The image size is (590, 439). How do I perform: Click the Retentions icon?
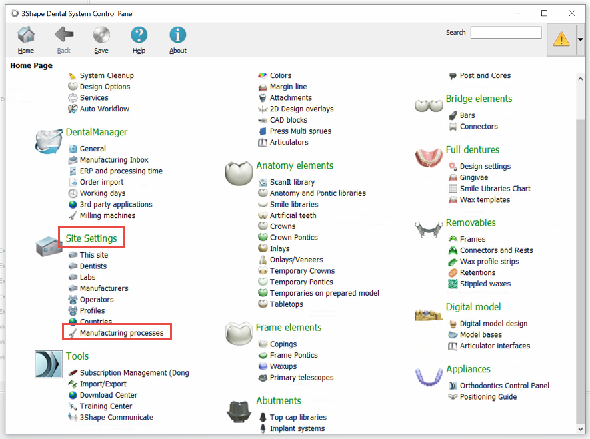click(453, 273)
